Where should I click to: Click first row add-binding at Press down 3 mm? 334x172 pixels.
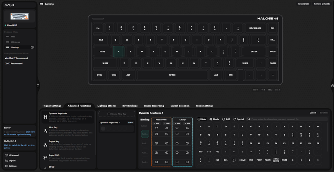pos(166,134)
